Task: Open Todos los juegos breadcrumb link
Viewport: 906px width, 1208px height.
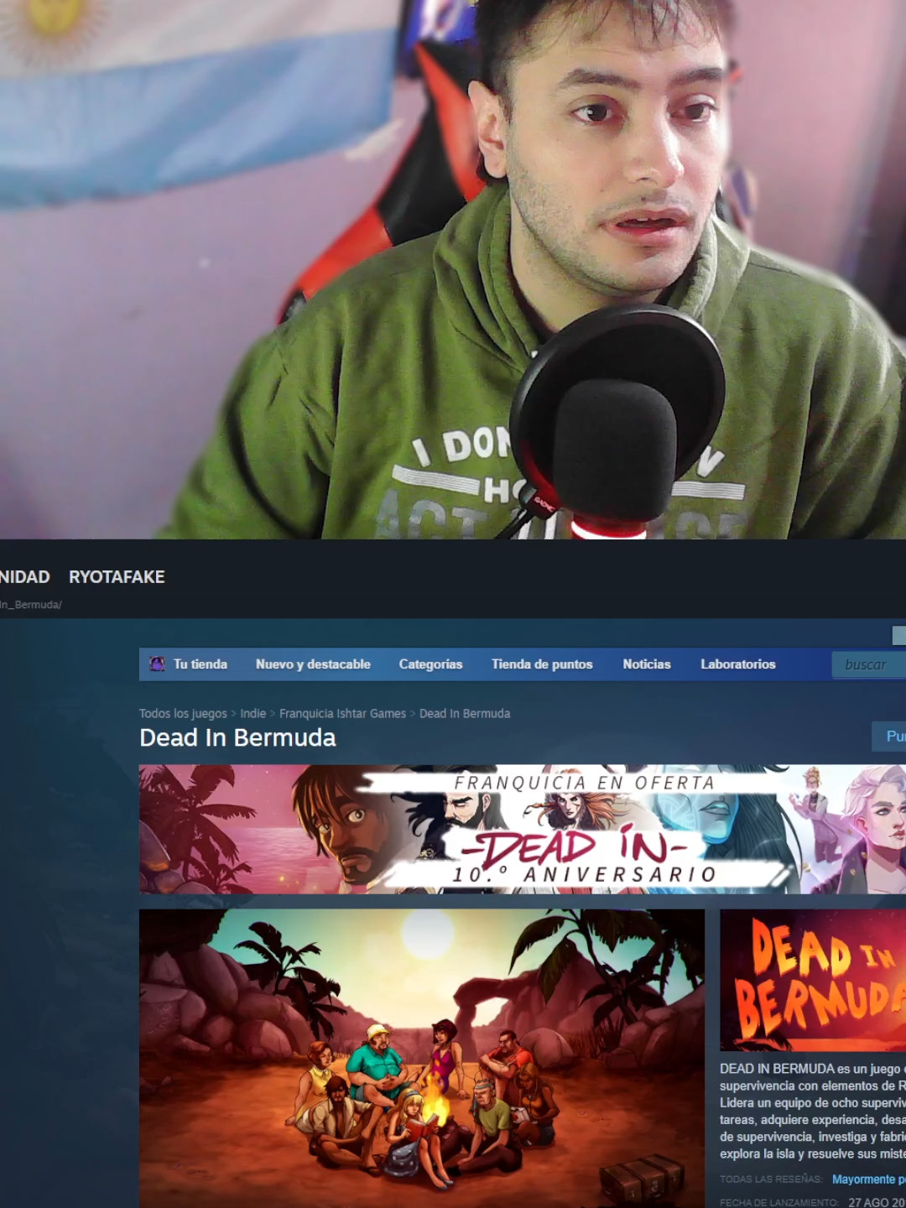Action: click(x=183, y=713)
